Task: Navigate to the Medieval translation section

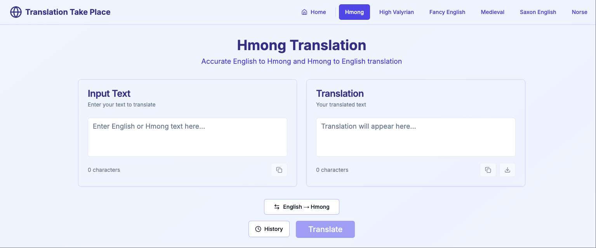Action: (492, 12)
